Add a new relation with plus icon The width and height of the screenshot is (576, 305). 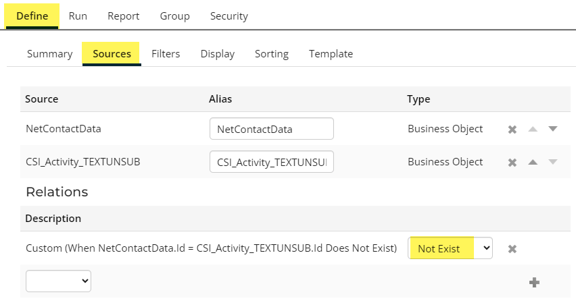tap(534, 282)
